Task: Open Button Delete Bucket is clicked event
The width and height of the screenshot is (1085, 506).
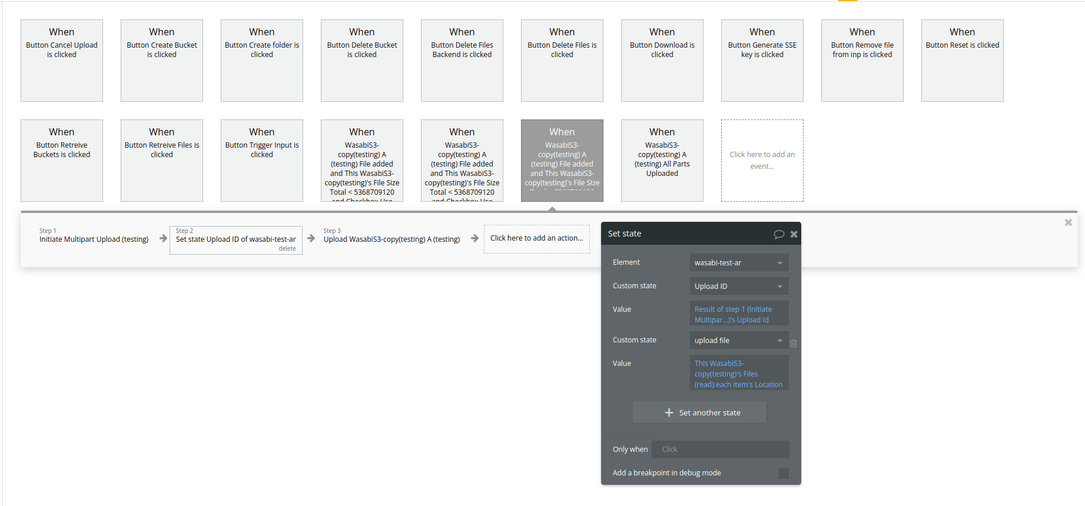Action: tap(362, 61)
